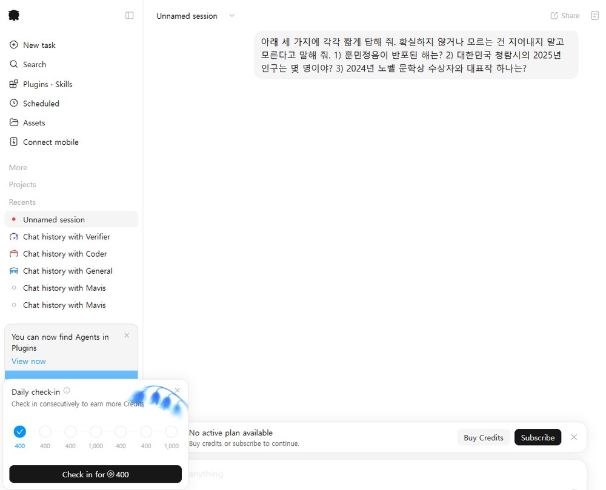
Task: Click the info icon next to Daily check-in
Action: pyautogui.click(x=67, y=391)
